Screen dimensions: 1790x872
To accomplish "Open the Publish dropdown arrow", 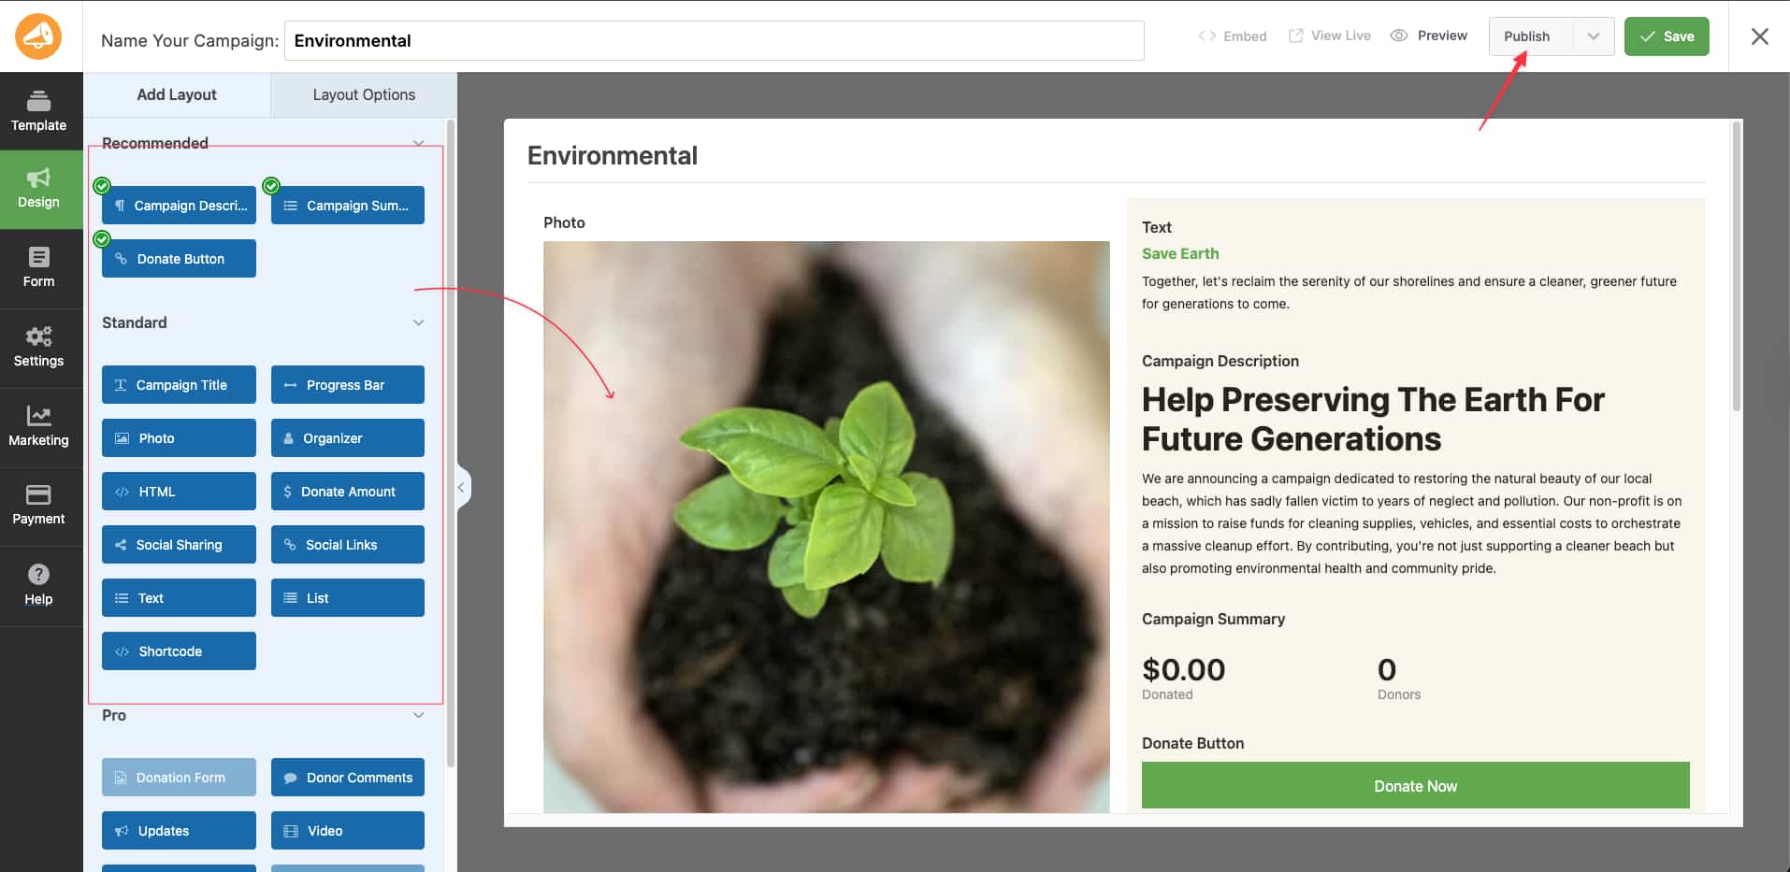I will coord(1593,36).
